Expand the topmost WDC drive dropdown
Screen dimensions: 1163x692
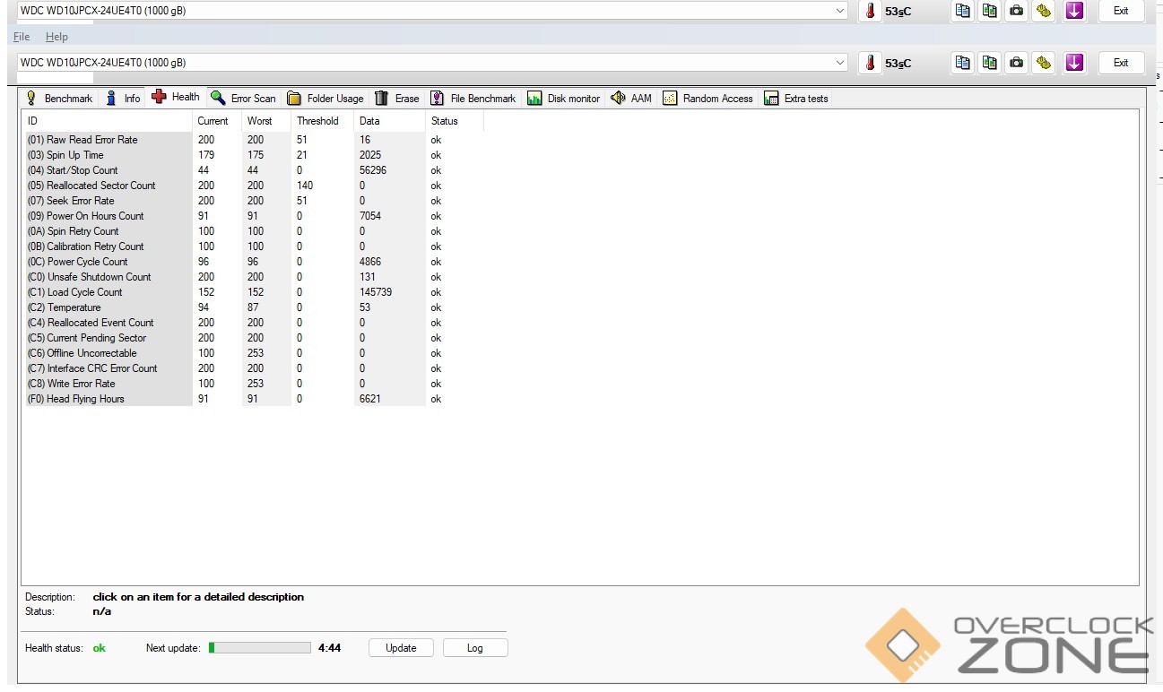point(840,11)
